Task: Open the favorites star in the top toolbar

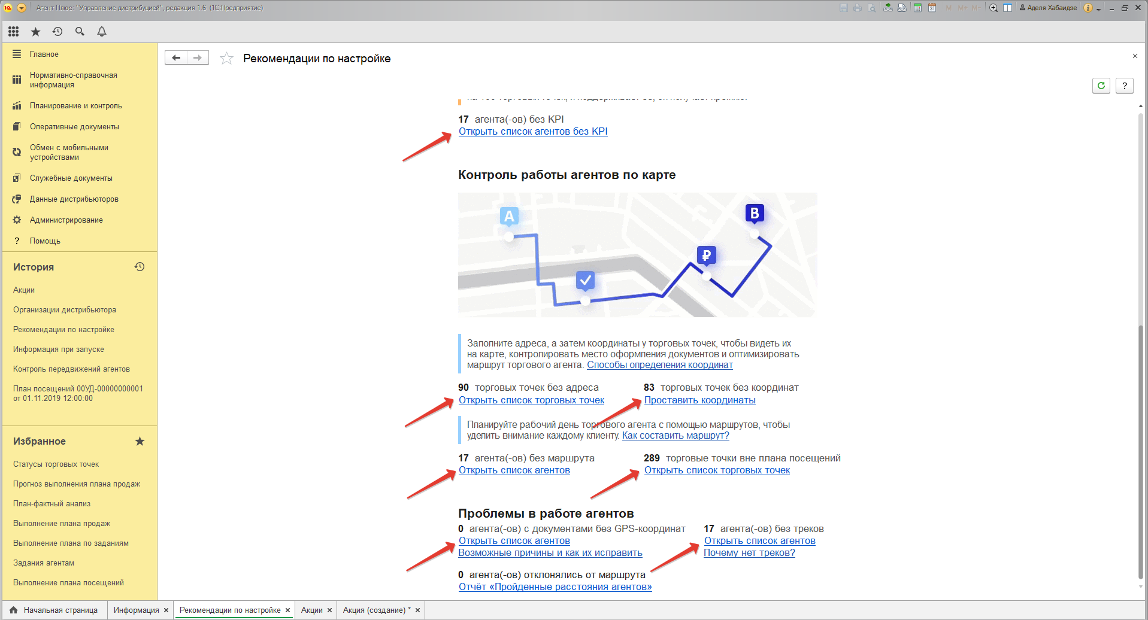Action: point(35,32)
